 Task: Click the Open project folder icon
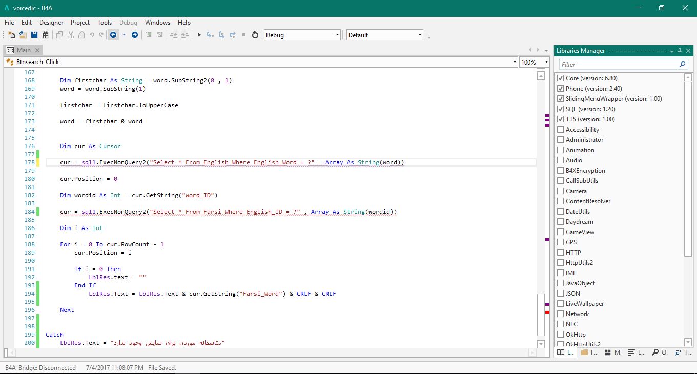(x=23, y=35)
